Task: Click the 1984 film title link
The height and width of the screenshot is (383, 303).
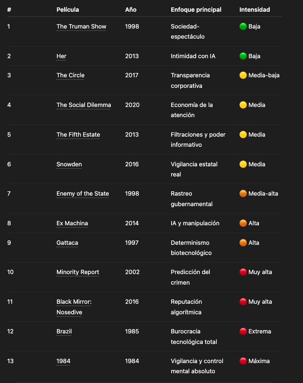Action: (63, 361)
